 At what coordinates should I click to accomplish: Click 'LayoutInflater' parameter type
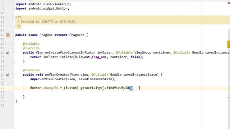tap(82, 53)
